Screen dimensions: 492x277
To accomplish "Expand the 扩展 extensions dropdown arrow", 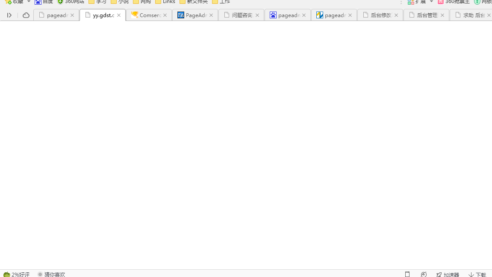I will pos(431,2).
